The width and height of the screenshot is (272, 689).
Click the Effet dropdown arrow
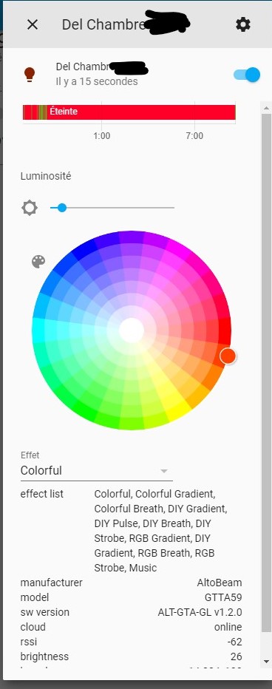tap(164, 471)
